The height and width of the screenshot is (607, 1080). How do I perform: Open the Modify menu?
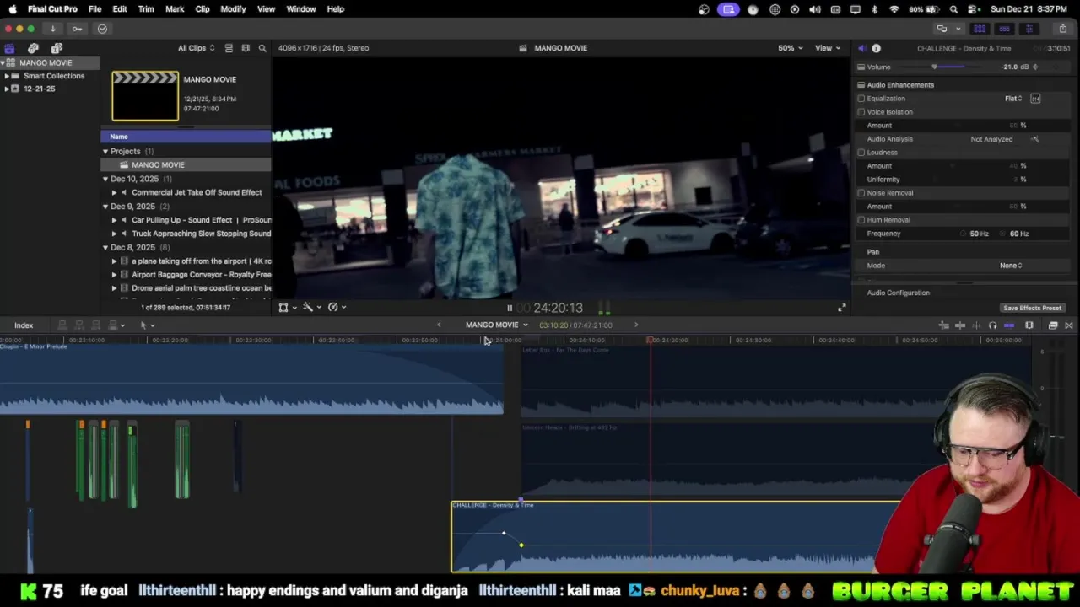coord(233,9)
